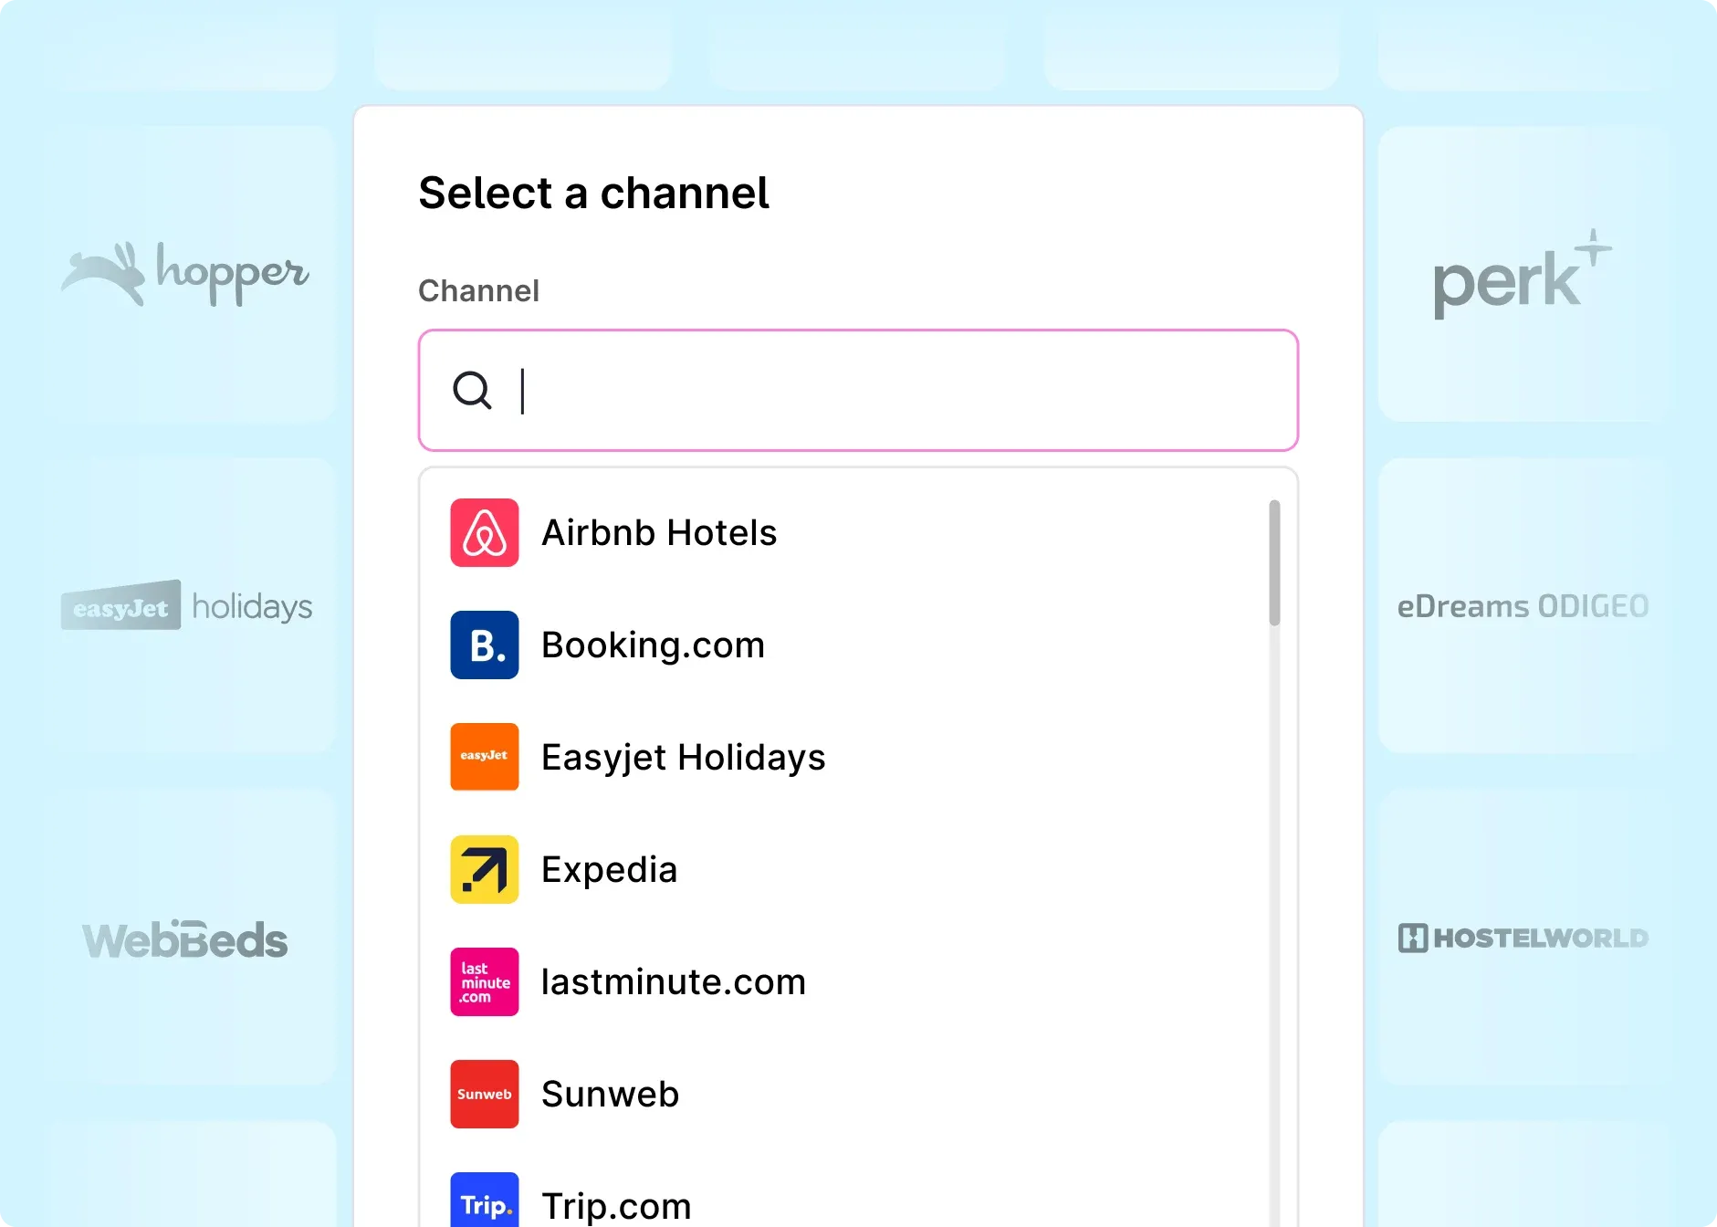Image resolution: width=1717 pixels, height=1227 pixels.
Task: Click the perk logo tile
Action: click(x=1525, y=273)
